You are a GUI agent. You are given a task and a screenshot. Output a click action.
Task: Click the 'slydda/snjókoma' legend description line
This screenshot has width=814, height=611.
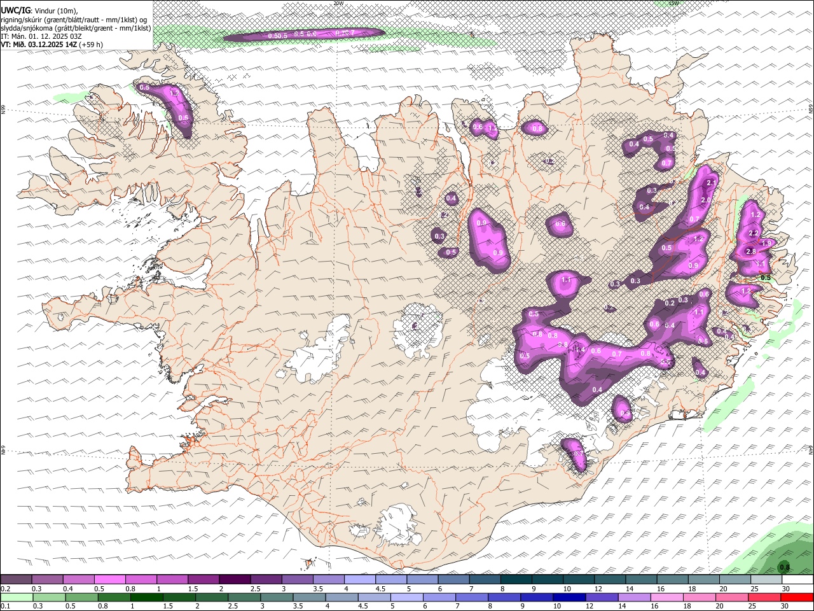76,28
